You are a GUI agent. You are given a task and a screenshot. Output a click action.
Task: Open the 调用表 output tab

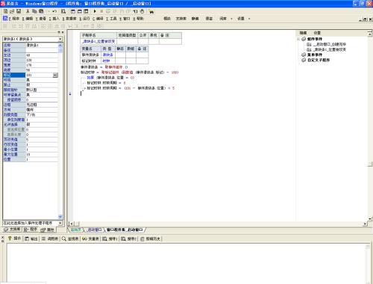pos(50,238)
